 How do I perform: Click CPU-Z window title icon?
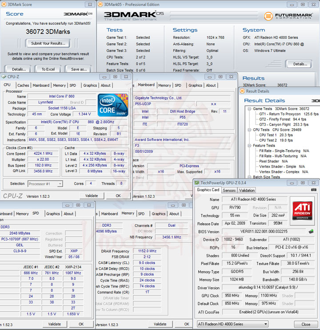[x=4, y=77]
